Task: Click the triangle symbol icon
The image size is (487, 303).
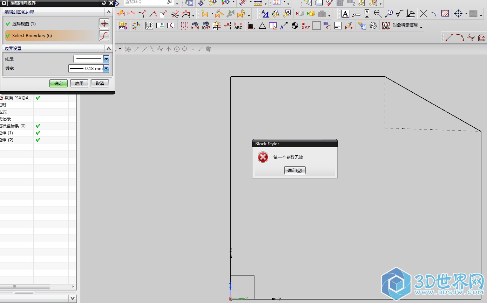Action: [262, 26]
